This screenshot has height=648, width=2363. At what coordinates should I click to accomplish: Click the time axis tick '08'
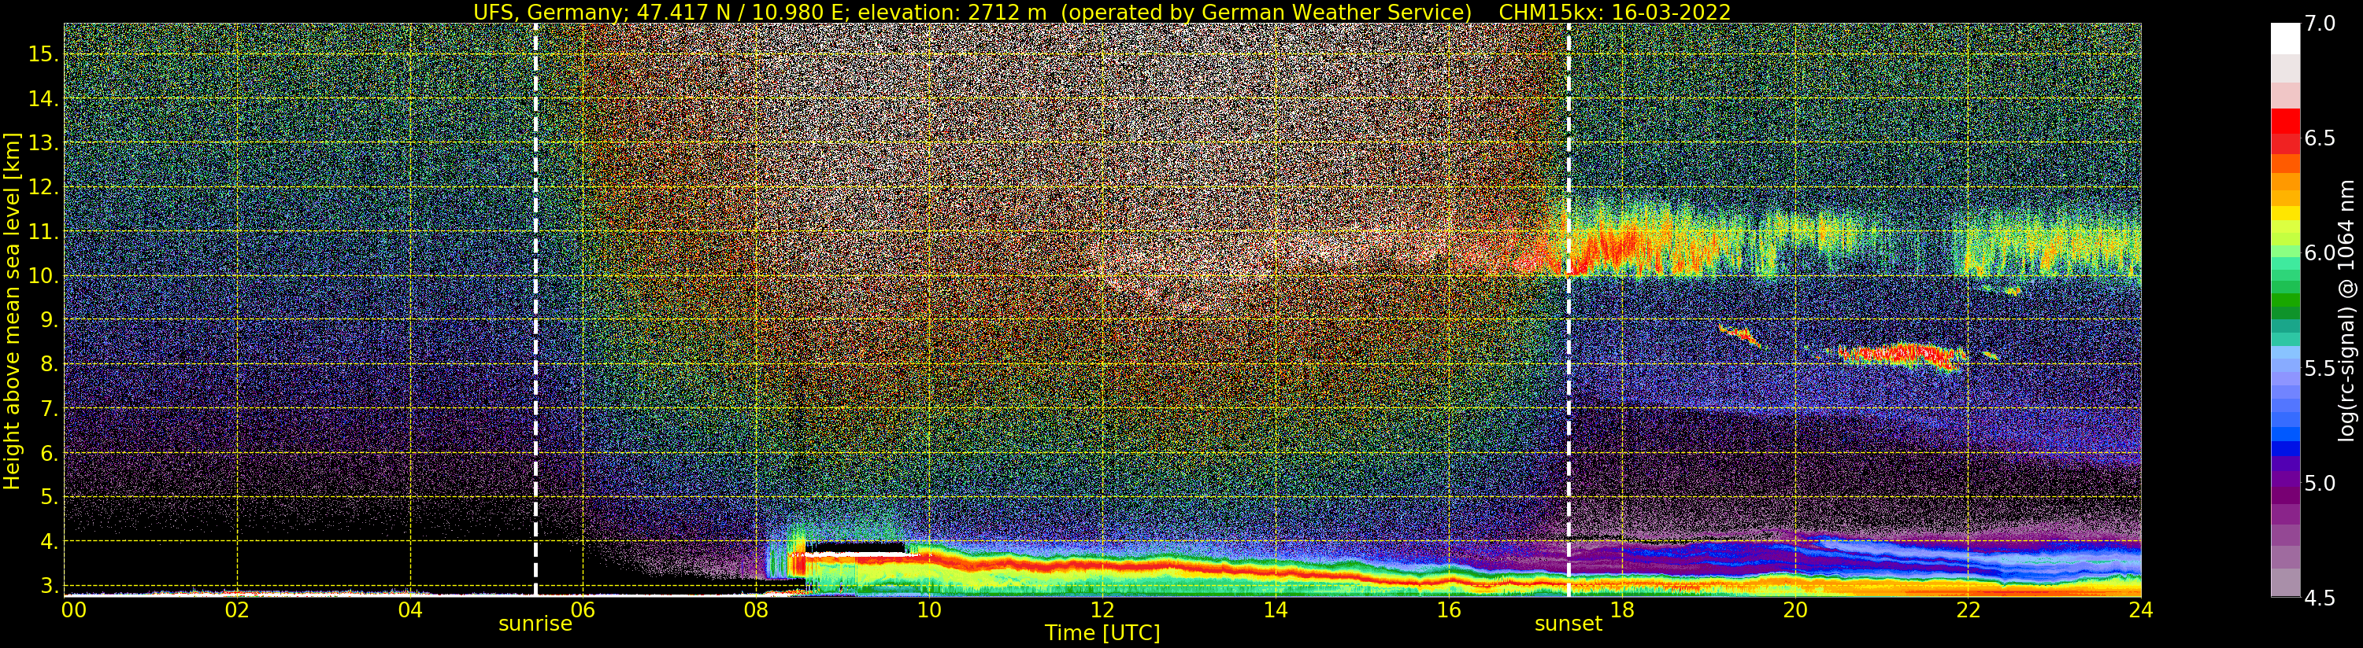click(x=756, y=609)
